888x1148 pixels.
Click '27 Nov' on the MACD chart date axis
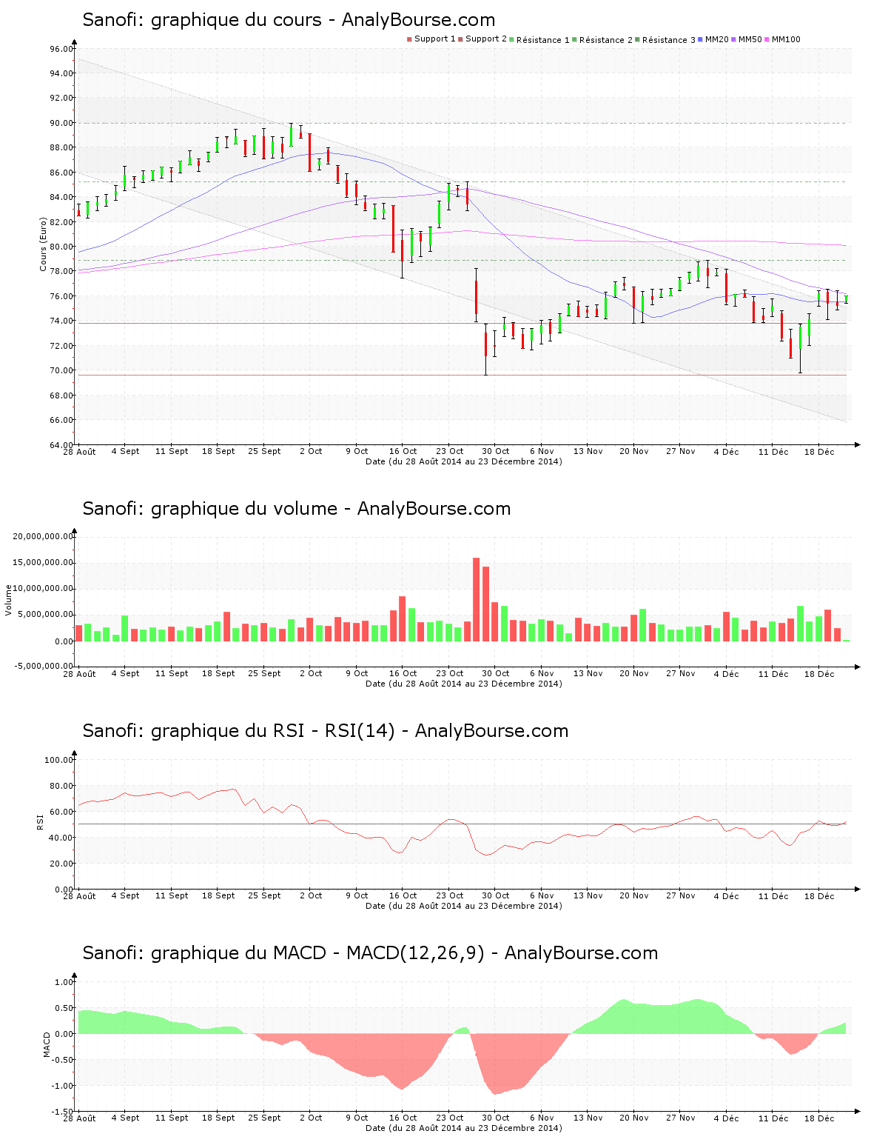click(x=681, y=1118)
